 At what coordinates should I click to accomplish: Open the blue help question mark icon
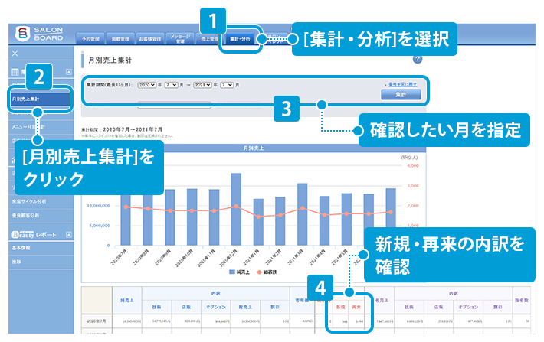[417, 59]
